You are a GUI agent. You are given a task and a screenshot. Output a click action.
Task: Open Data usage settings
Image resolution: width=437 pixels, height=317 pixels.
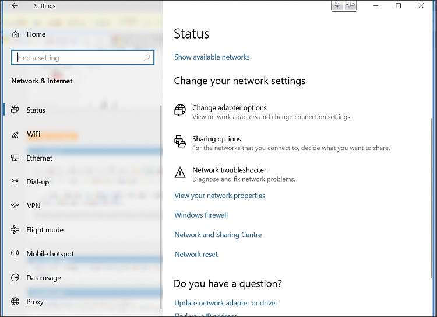click(x=44, y=278)
